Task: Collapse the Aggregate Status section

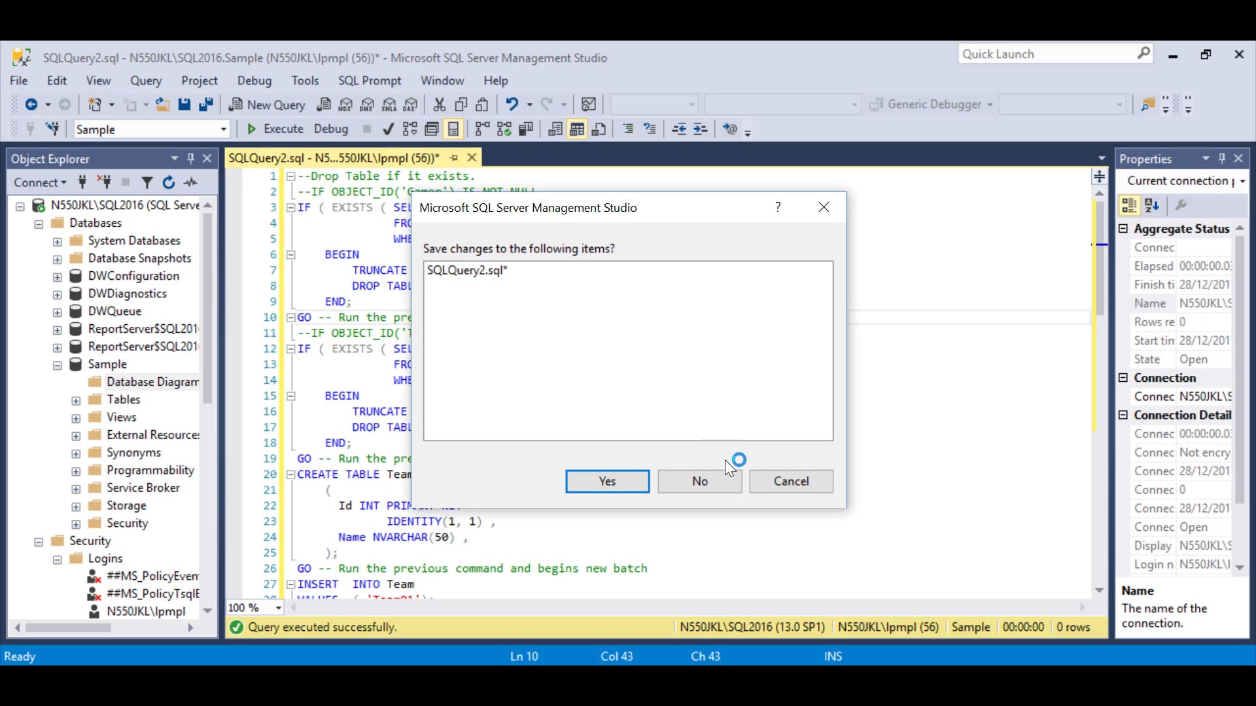Action: tap(1123, 229)
